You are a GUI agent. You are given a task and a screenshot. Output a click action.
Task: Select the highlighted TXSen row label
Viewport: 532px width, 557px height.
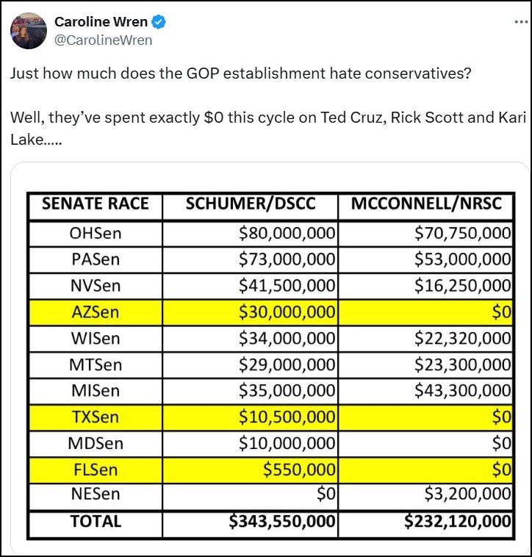96,417
